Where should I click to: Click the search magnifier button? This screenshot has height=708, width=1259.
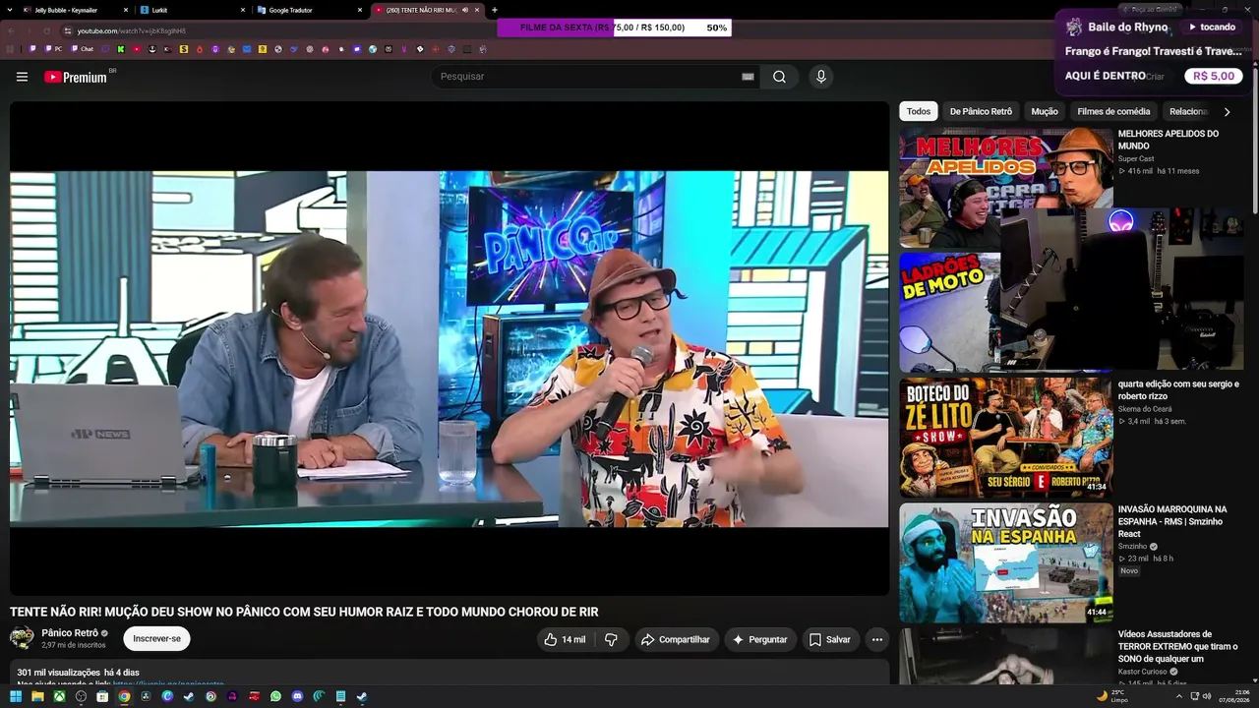click(x=779, y=77)
